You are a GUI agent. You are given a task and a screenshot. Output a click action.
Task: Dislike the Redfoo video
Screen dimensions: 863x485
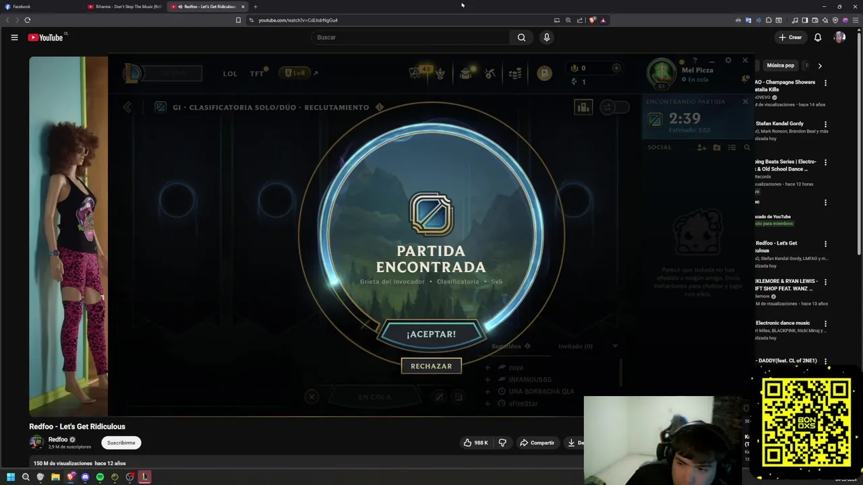(502, 443)
